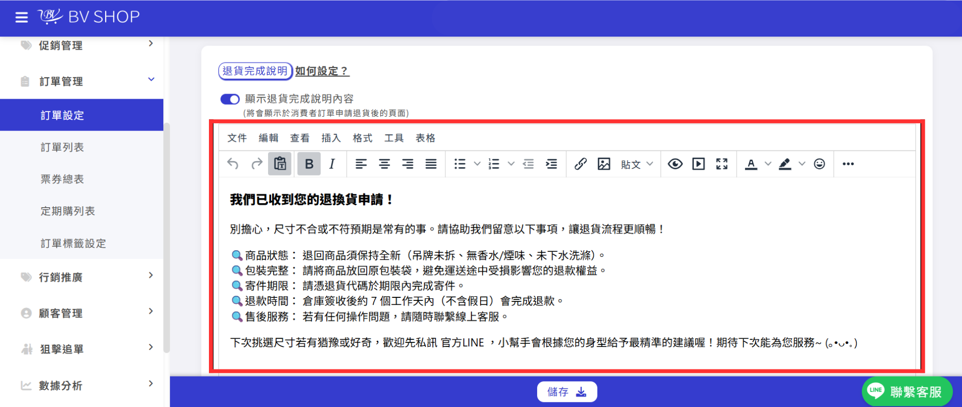This screenshot has height=407, width=962.
Task: Toggle italic formatting
Action: click(x=332, y=164)
